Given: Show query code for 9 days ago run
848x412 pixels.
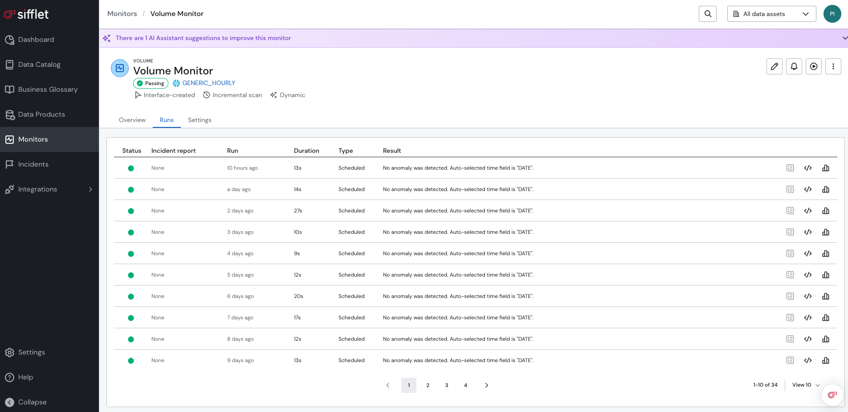Looking at the screenshot, I should tap(808, 360).
